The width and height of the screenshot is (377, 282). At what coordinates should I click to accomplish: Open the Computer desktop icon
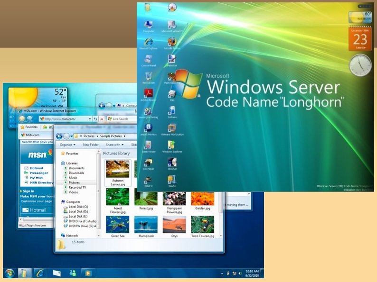tap(148, 26)
